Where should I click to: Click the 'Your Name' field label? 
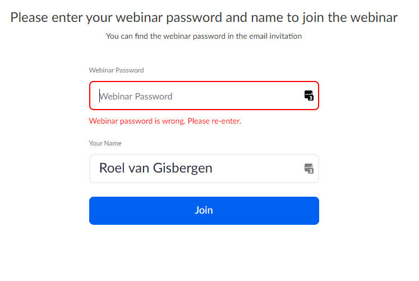point(105,143)
